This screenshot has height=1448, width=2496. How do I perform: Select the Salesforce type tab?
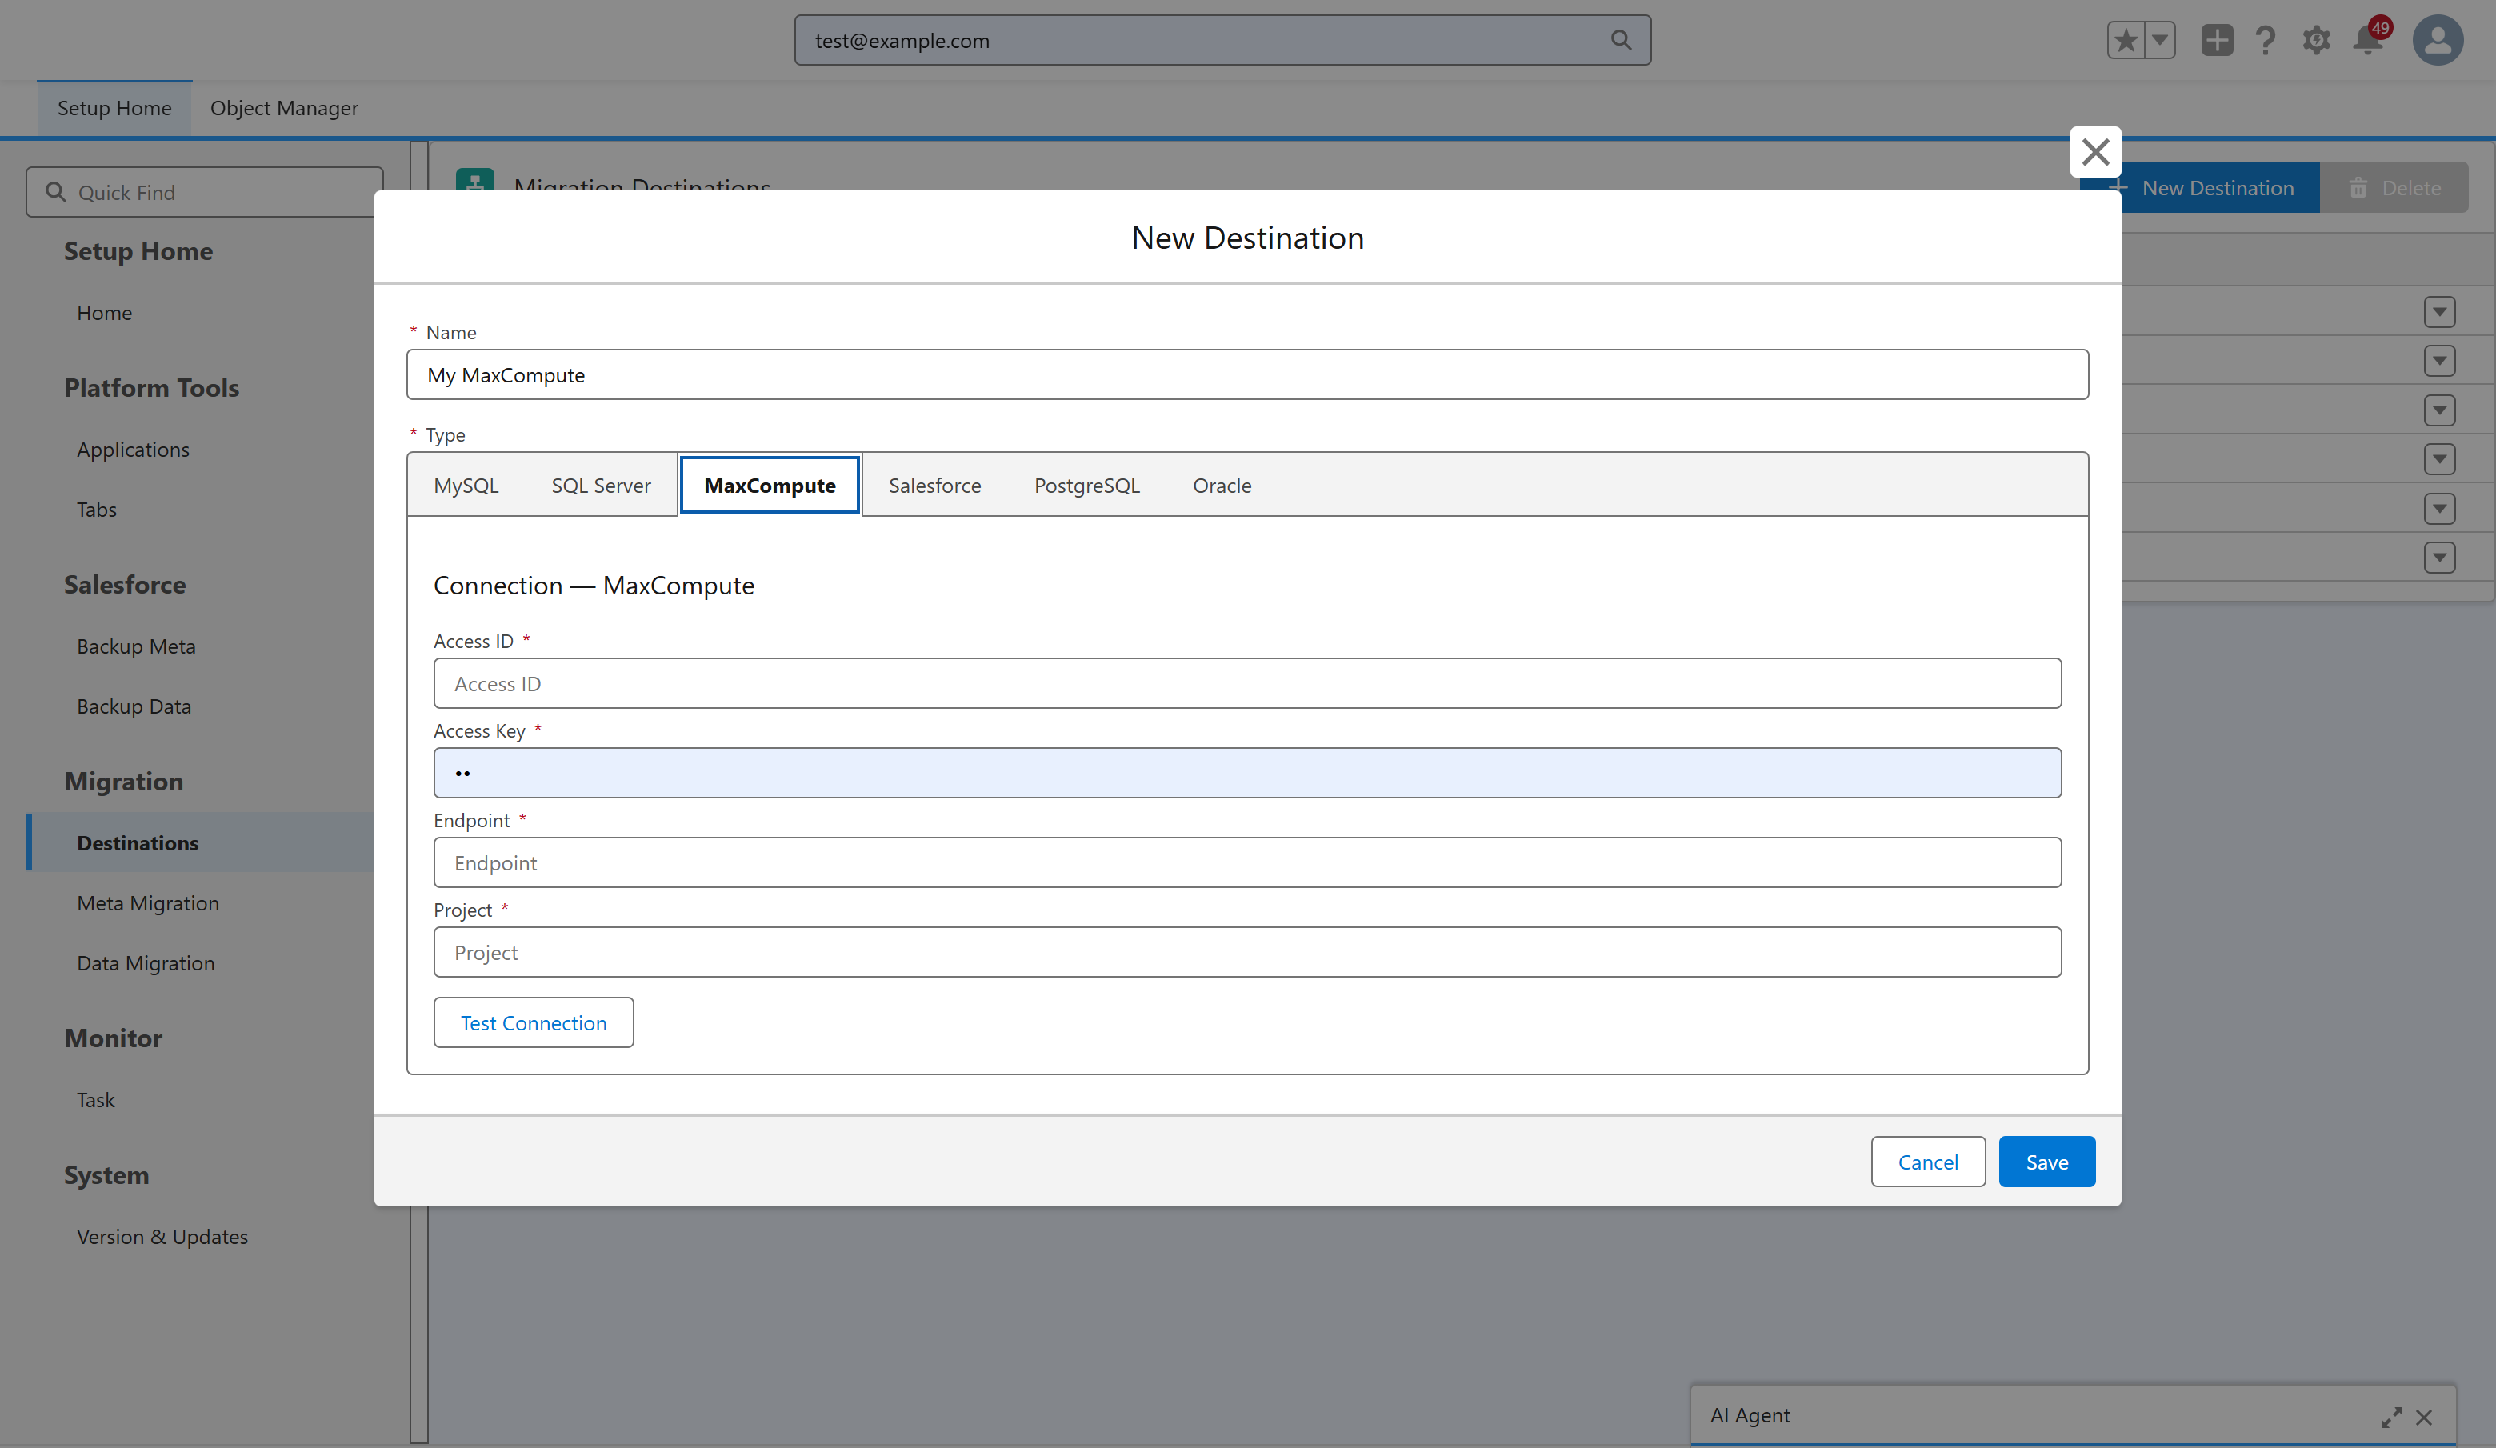pyautogui.click(x=935, y=486)
